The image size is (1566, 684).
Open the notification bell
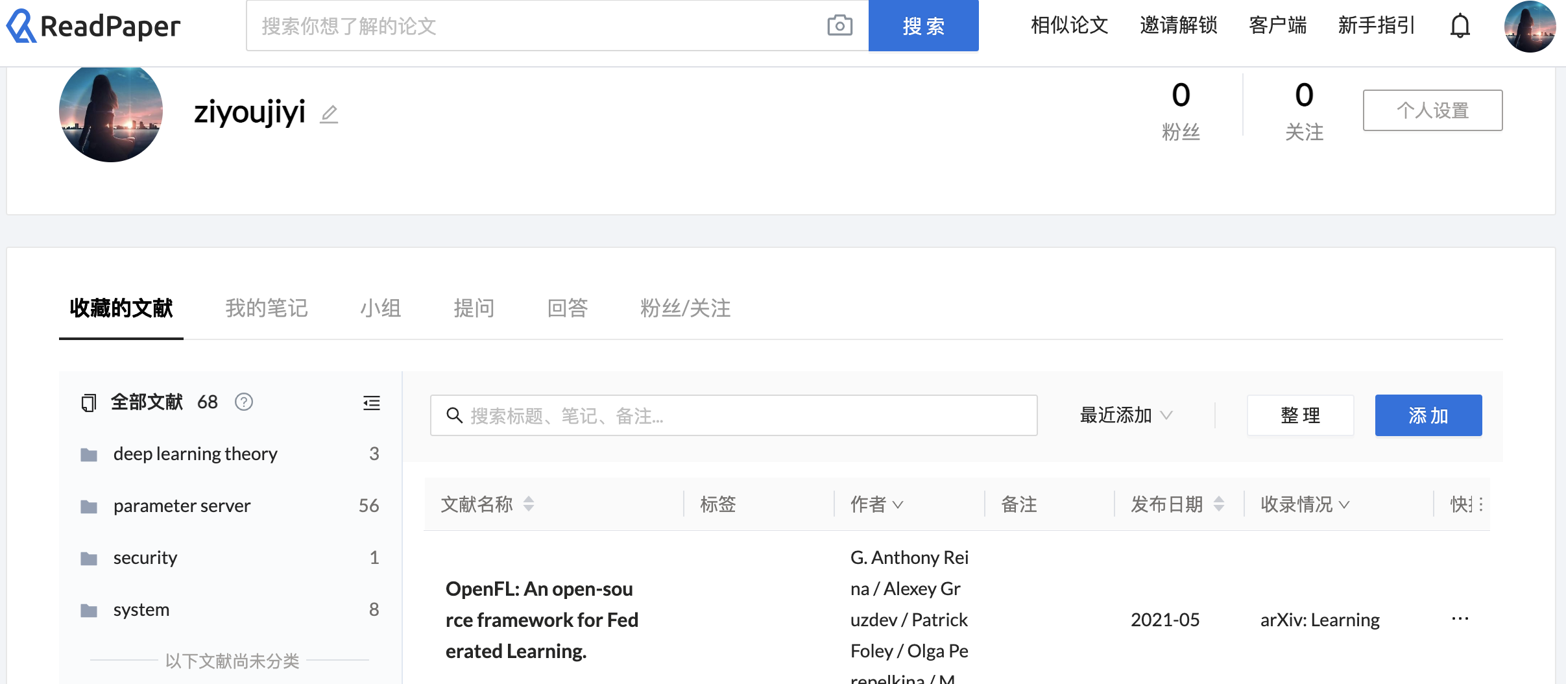click(1460, 26)
